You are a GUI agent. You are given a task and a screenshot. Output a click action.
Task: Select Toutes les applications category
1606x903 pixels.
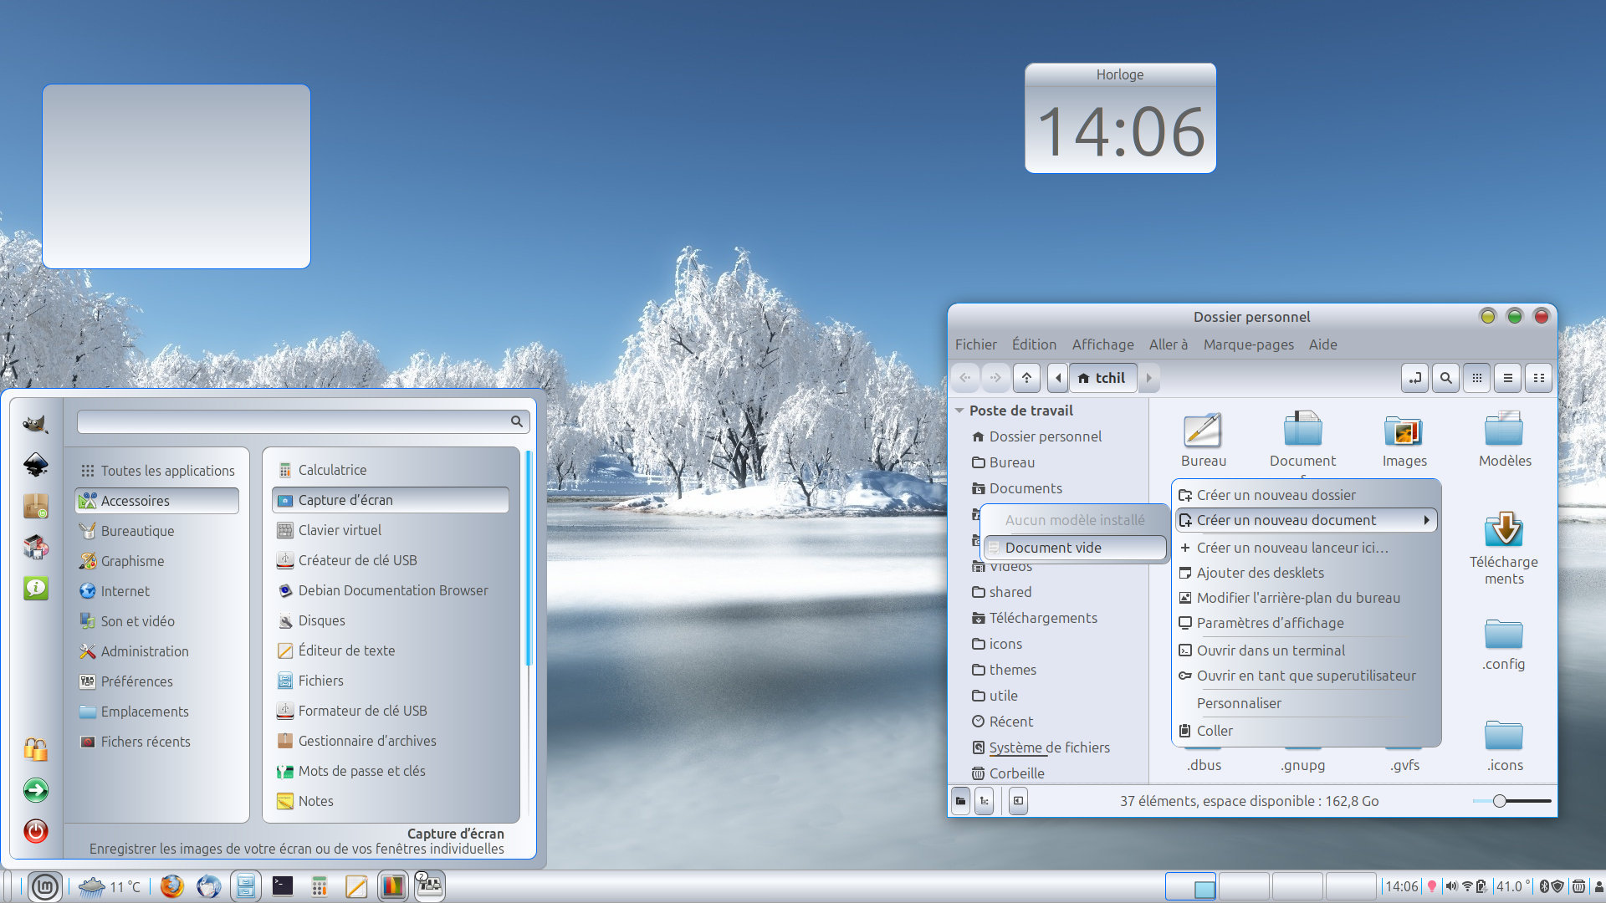point(157,471)
